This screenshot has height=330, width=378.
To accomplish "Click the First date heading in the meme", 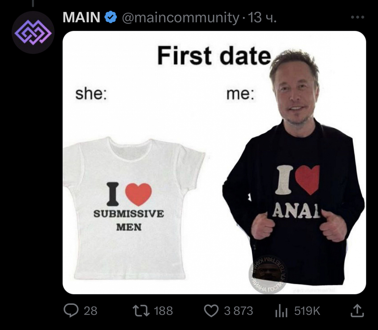I will tap(214, 56).
